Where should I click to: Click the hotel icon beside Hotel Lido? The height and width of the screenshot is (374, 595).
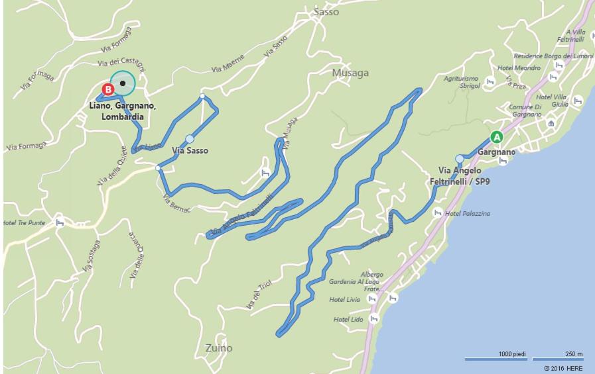coord(374,318)
